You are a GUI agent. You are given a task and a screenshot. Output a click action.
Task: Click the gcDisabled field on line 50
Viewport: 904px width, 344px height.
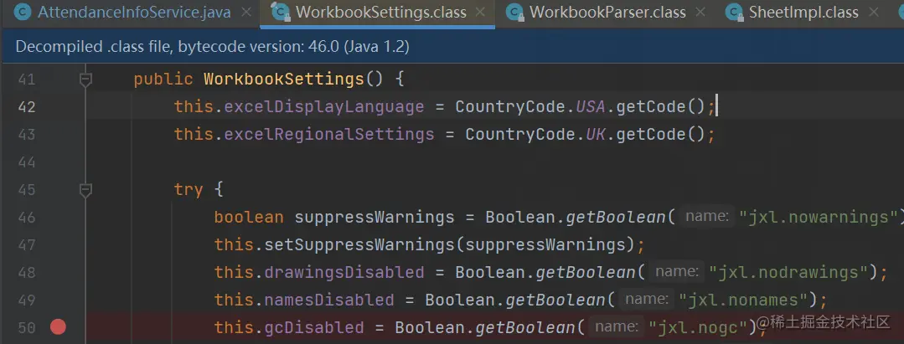point(314,327)
